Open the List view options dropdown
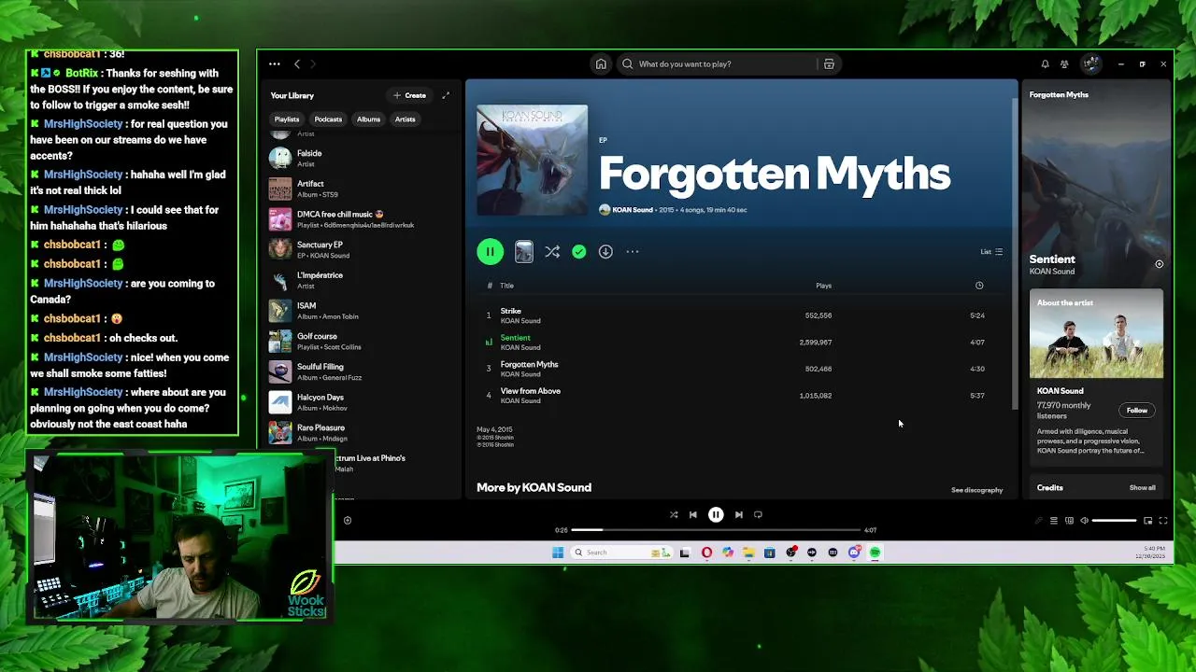The image size is (1196, 672). pyautogui.click(x=991, y=251)
